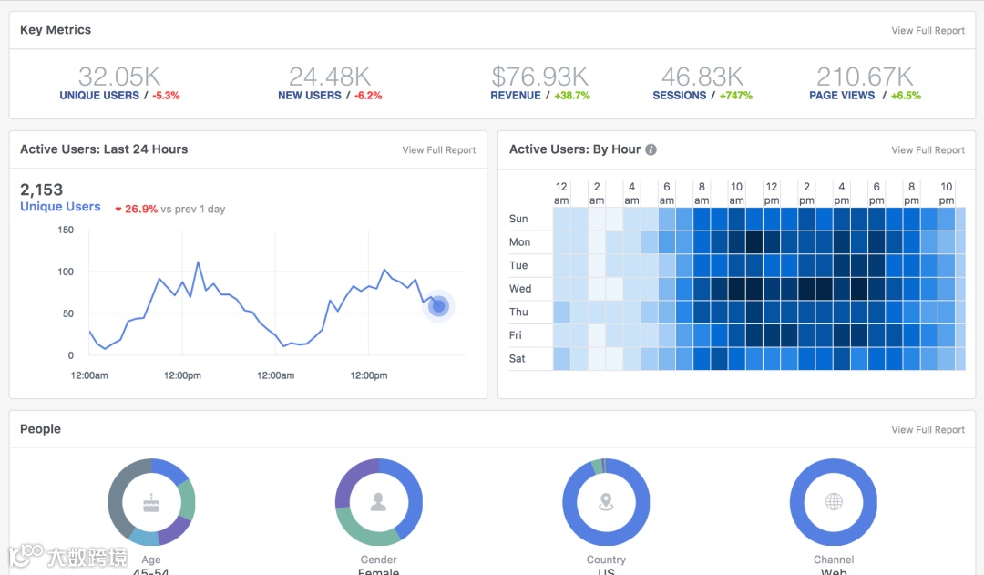Click the 24.48K new users value
This screenshot has height=575, width=984.
tap(330, 77)
